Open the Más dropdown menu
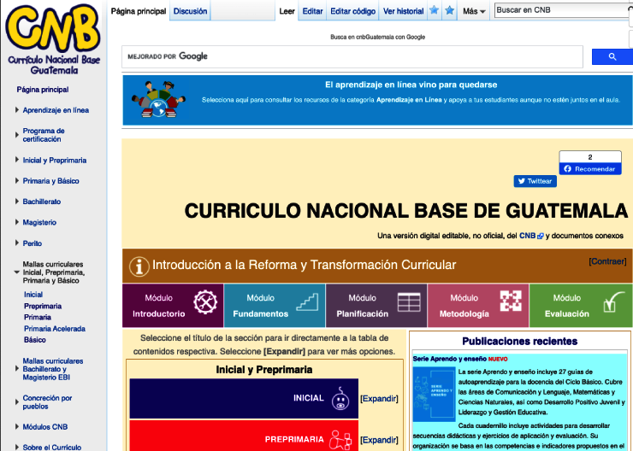The width and height of the screenshot is (633, 451). pyautogui.click(x=474, y=11)
